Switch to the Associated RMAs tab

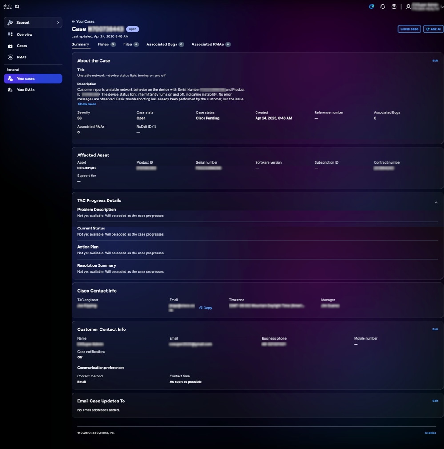point(211,44)
